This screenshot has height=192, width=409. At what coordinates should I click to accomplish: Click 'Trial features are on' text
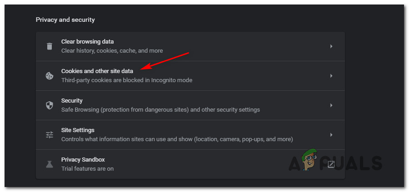tap(87, 169)
